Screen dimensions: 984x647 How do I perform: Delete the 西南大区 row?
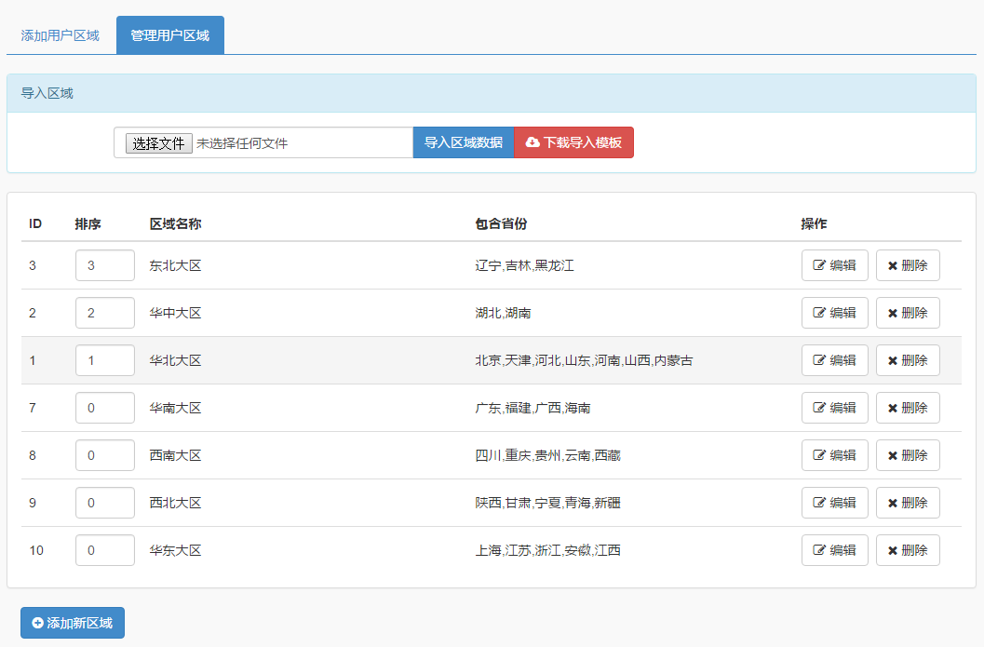[x=908, y=455]
